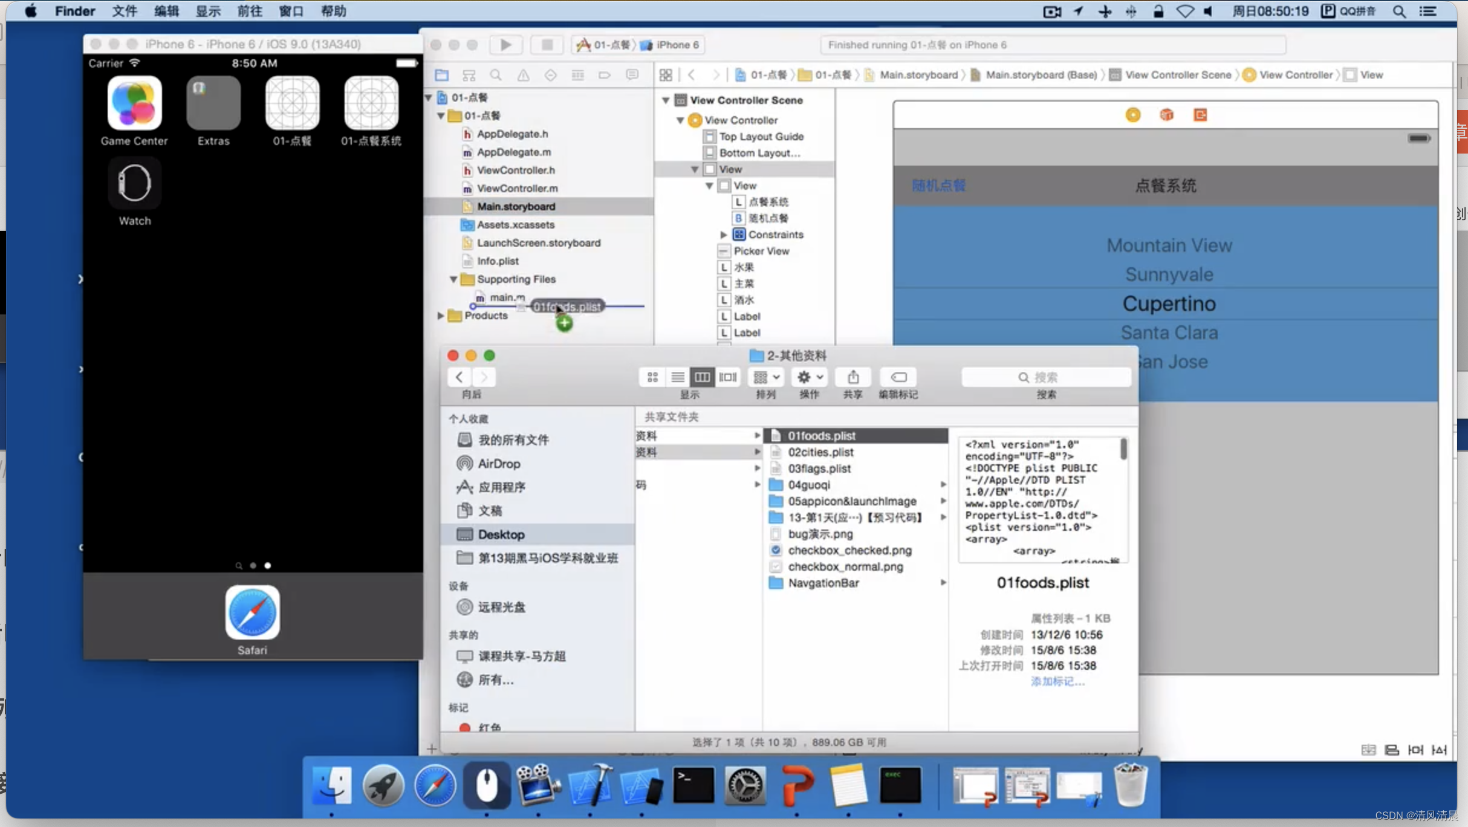Open Spotlight search in menu bar
This screenshot has height=827, width=1468.
(x=1399, y=11)
